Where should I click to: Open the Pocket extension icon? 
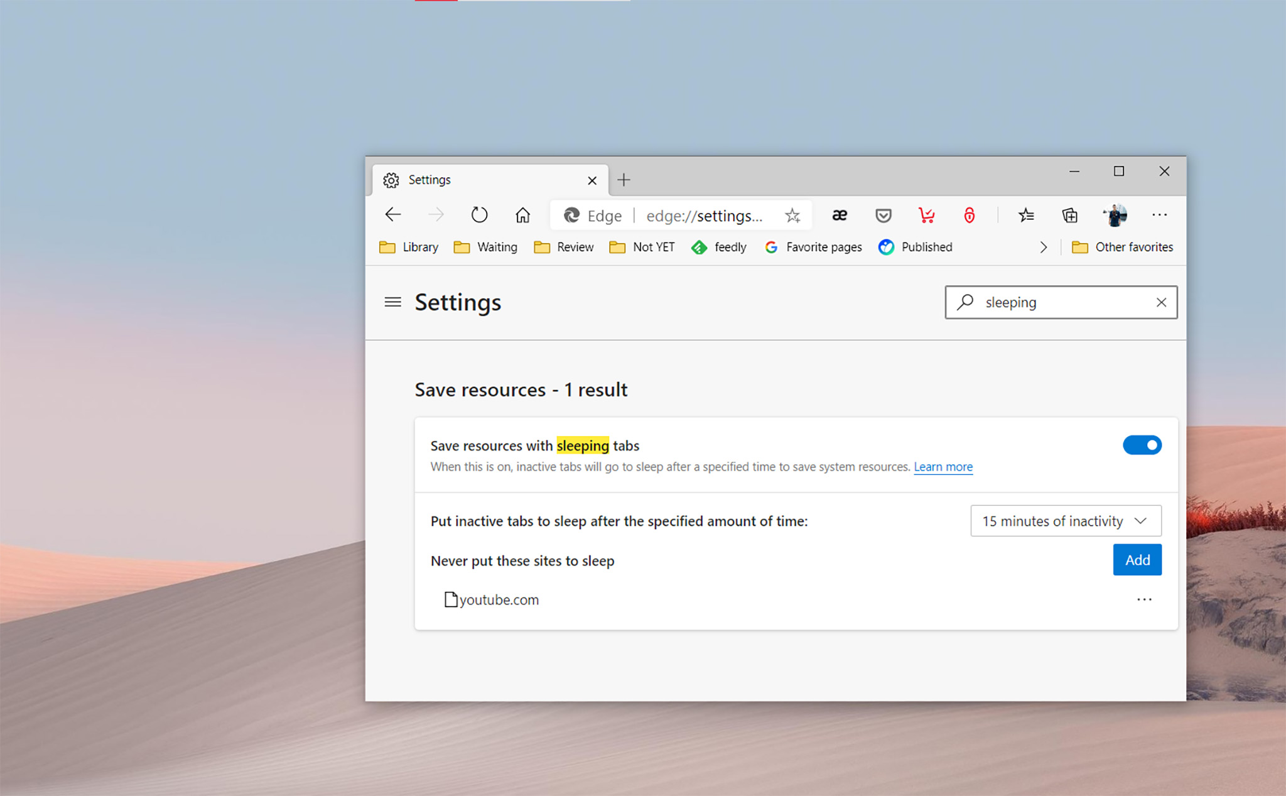tap(883, 215)
